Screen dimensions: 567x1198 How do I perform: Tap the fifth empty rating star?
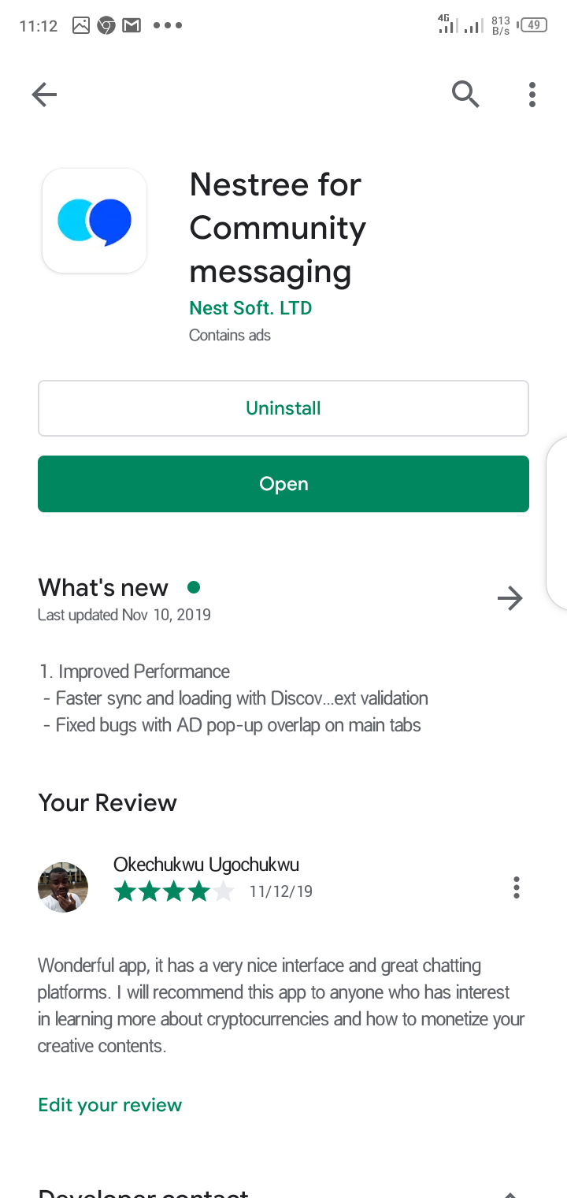point(224,891)
